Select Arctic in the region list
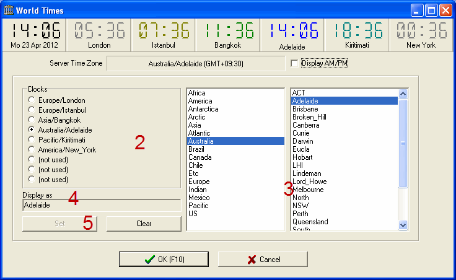The height and width of the screenshot is (280, 456). pyautogui.click(x=235, y=117)
